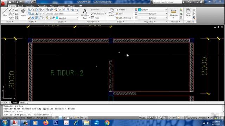Image resolution: width=225 pixels, height=126 pixels.
Task: Select the Circle draw tool
Action: (11, 14)
